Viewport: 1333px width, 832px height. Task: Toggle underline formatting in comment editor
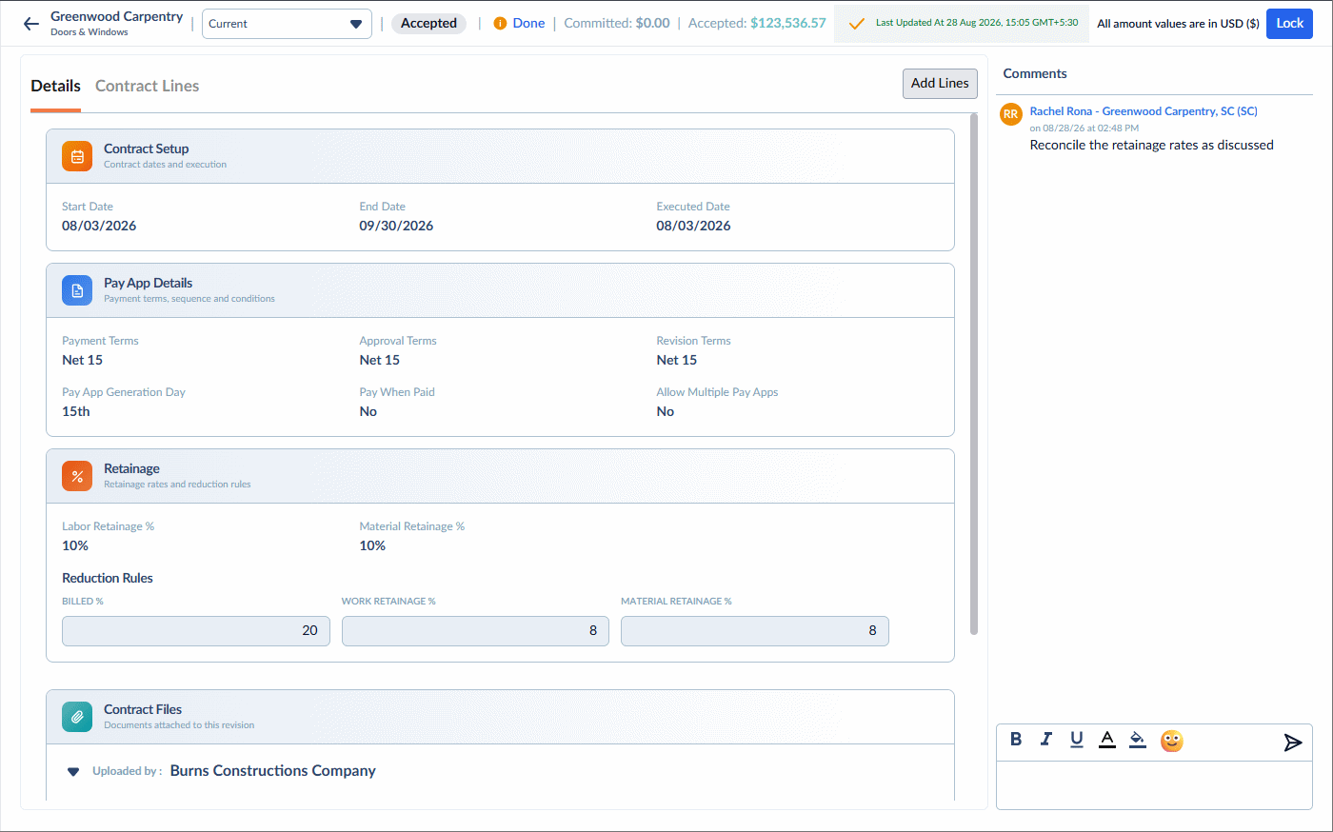[x=1077, y=740]
